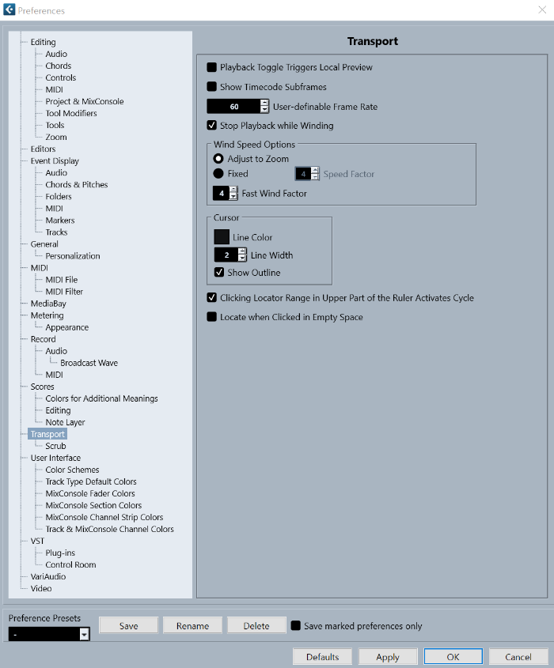Check Save marked preferences only
The height and width of the screenshot is (668, 554).
pyautogui.click(x=295, y=625)
